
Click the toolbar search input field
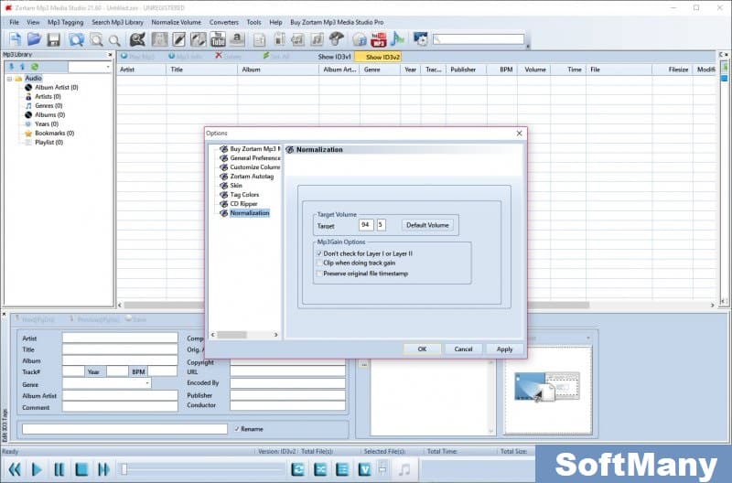pos(478,39)
